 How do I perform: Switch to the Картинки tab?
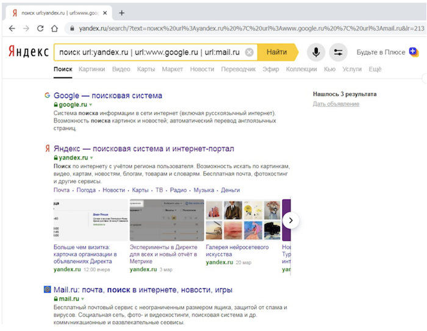click(91, 69)
